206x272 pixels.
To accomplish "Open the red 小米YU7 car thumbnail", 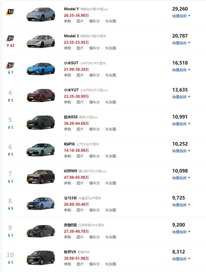I will point(41,95).
